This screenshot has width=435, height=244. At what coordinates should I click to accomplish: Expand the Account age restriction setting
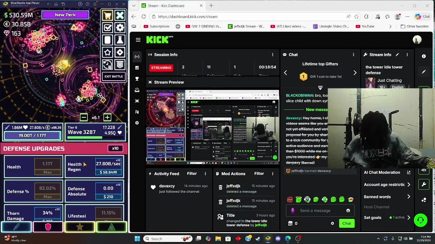(x=409, y=185)
